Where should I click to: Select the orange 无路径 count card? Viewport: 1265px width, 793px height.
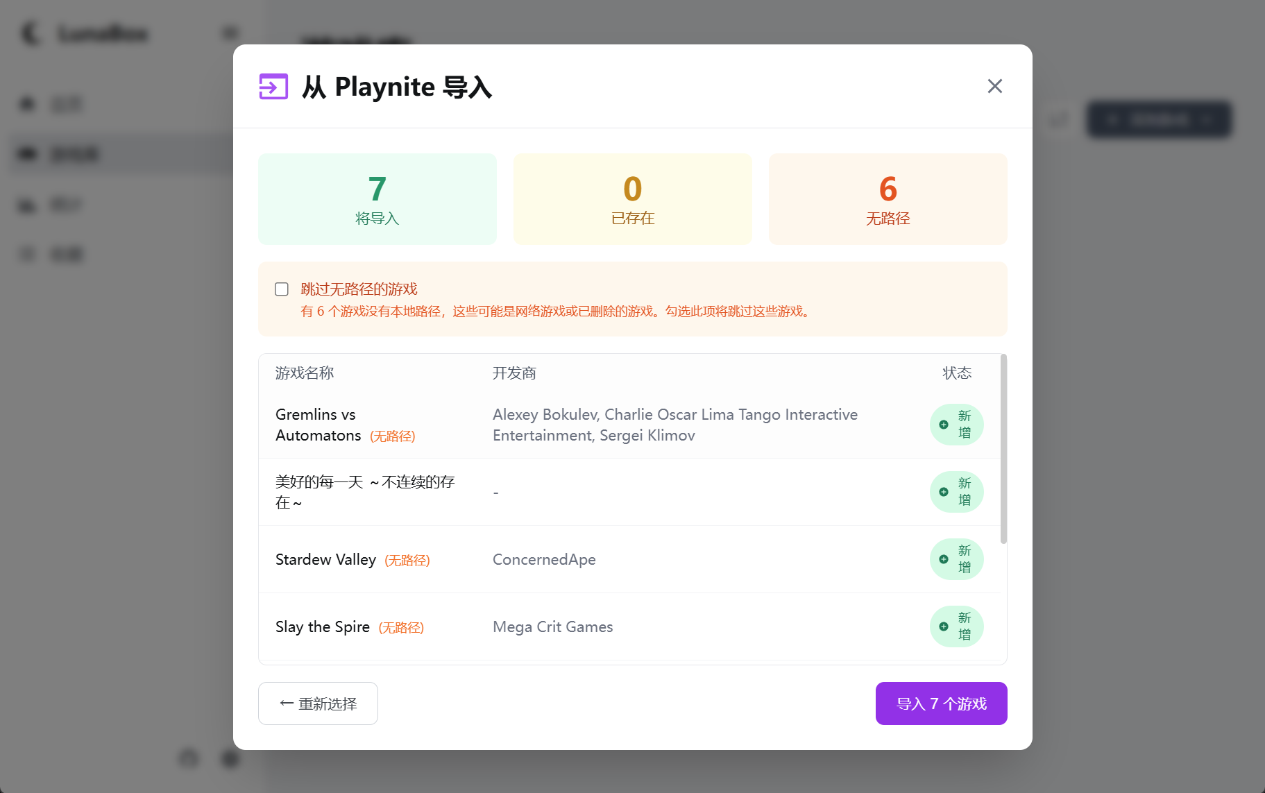point(888,199)
